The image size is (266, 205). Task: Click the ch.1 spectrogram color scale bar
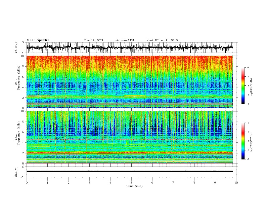coord(243,85)
